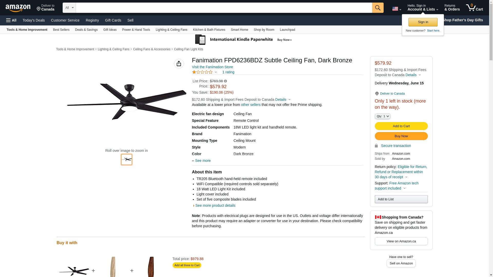Open the shopping cart

pyautogui.click(x=474, y=8)
